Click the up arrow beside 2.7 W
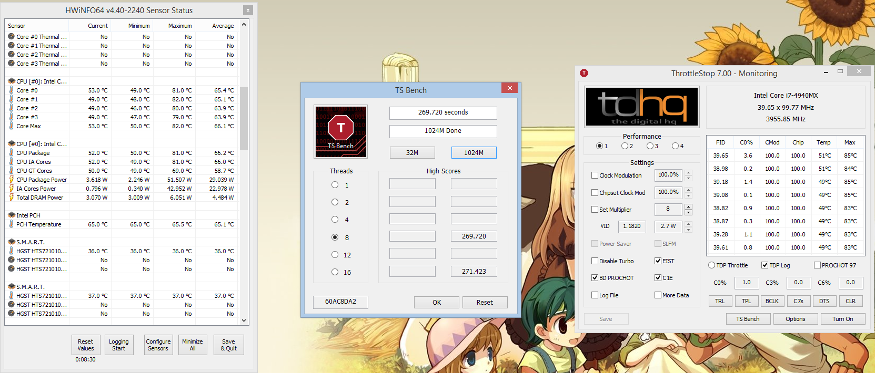This screenshot has height=373, width=875. pyautogui.click(x=688, y=224)
